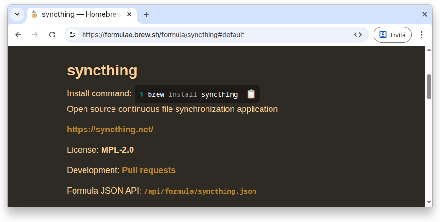Viewport: 440px width, 222px height.
Task: Click the scrollbar down arrow
Action: 429,202
